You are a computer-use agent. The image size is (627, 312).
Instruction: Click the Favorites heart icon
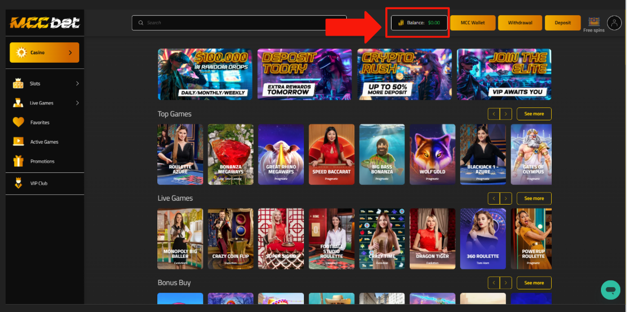[x=19, y=122]
